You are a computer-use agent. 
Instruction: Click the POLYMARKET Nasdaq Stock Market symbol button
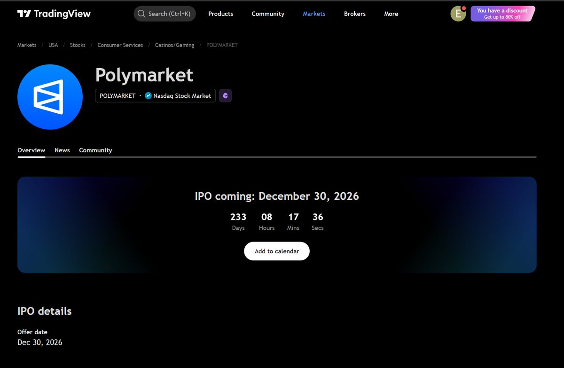coord(155,95)
